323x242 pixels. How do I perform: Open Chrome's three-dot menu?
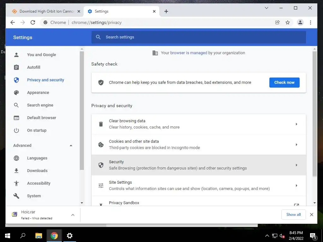pyautogui.click(x=310, y=22)
